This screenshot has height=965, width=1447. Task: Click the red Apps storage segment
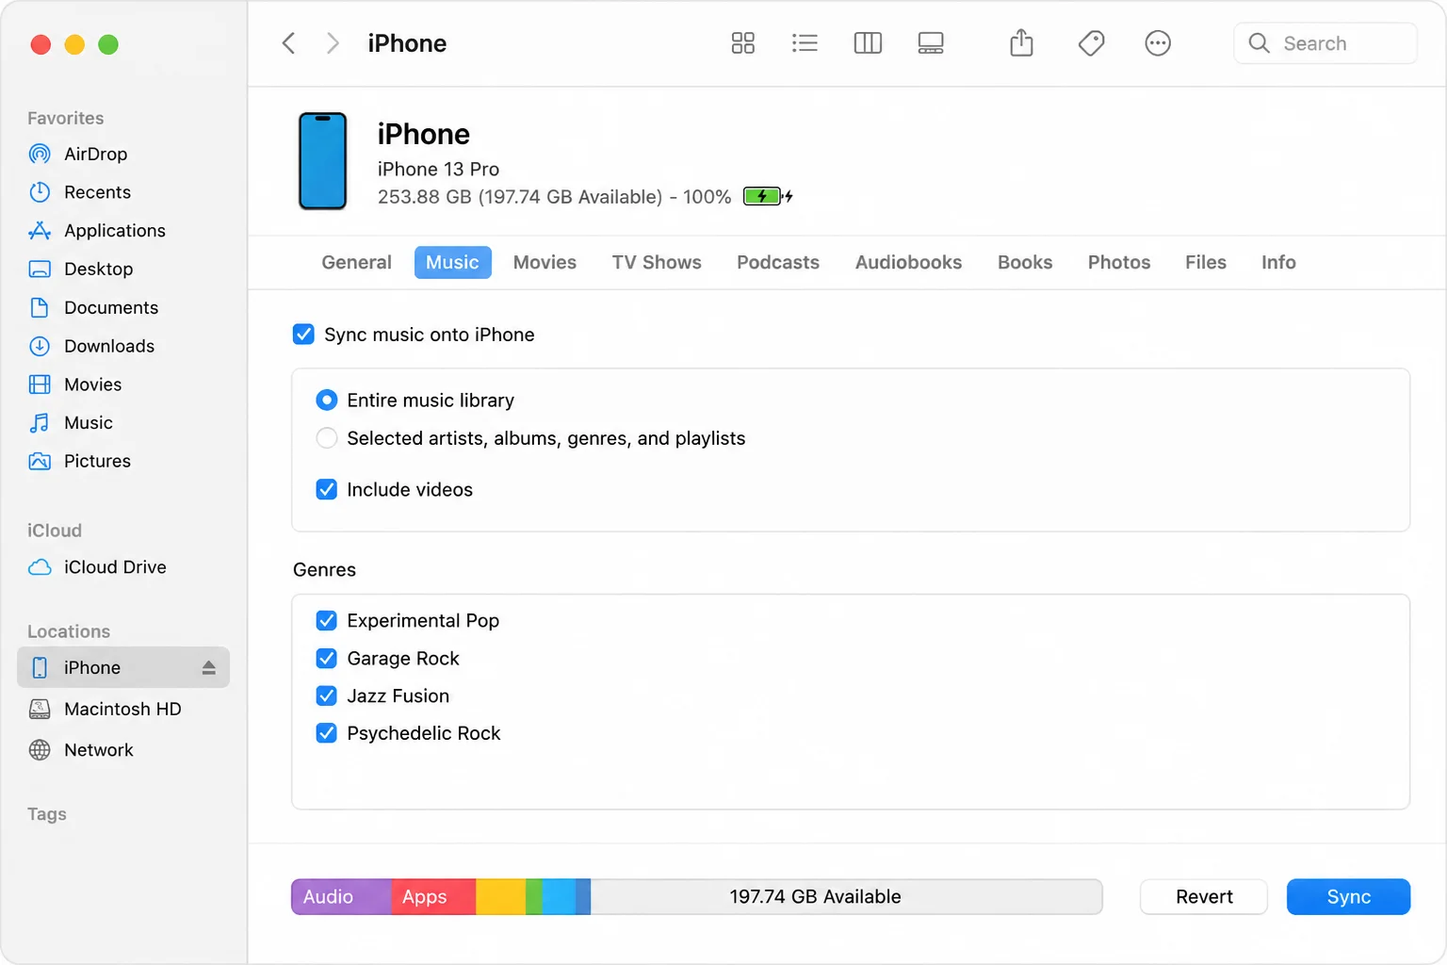(433, 897)
